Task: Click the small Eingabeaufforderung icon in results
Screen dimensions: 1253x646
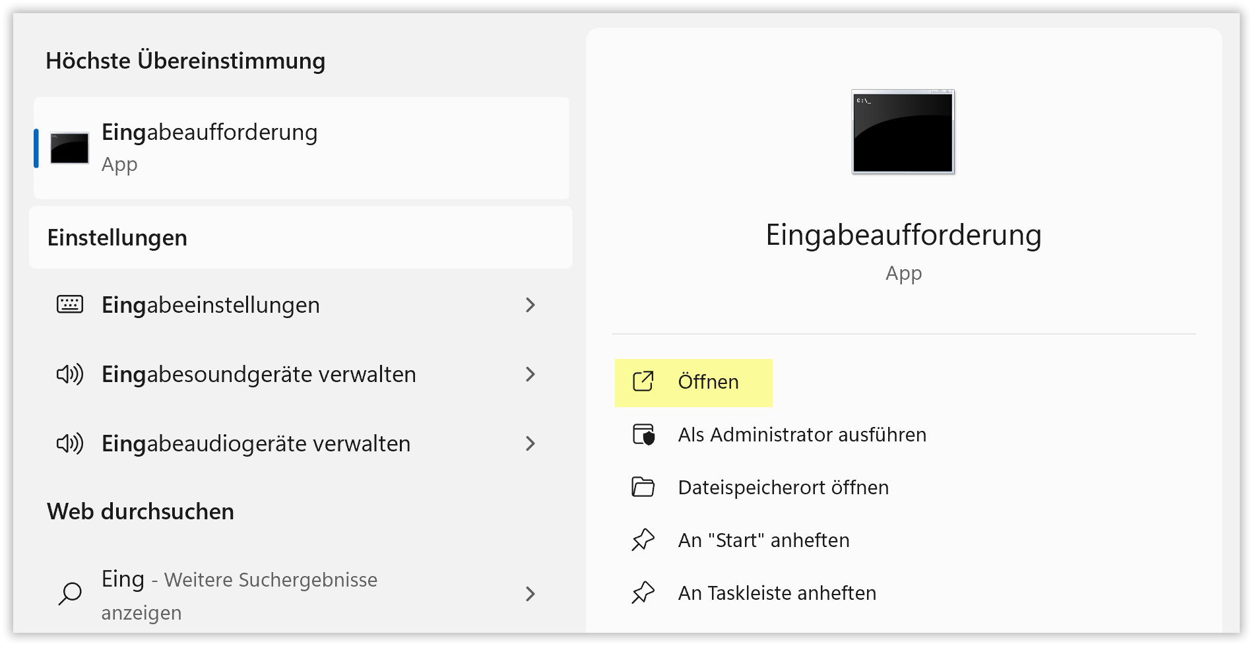Action: tap(69, 148)
